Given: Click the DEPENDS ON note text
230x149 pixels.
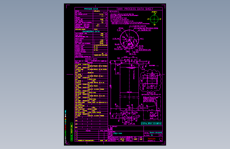Looking at the screenshot, I should click(151, 93).
